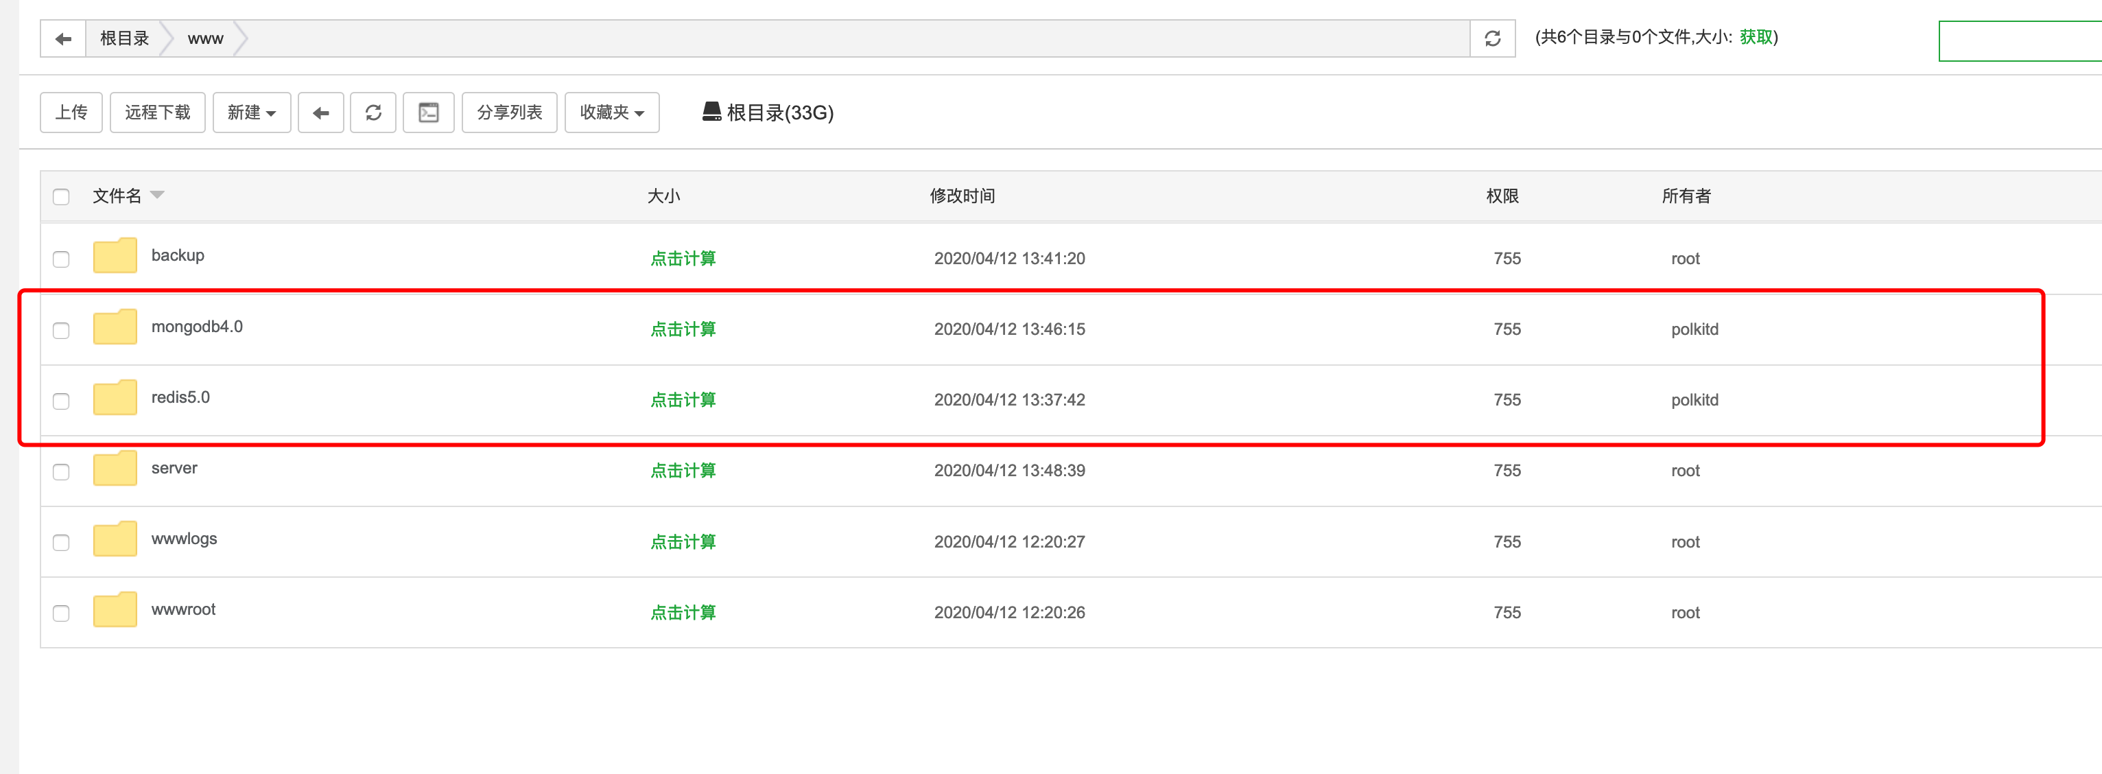Calculate size of wwwroot via 点击计算
The width and height of the screenshot is (2102, 774).
683,612
